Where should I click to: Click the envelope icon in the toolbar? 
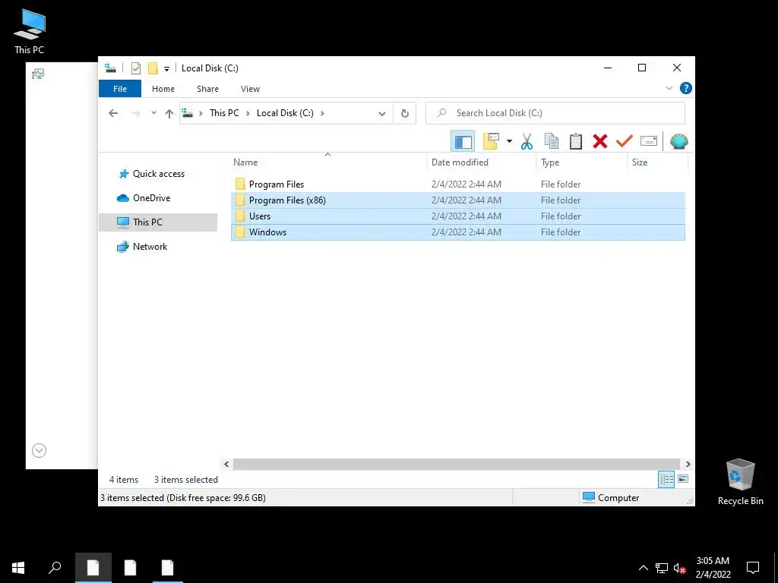point(649,142)
